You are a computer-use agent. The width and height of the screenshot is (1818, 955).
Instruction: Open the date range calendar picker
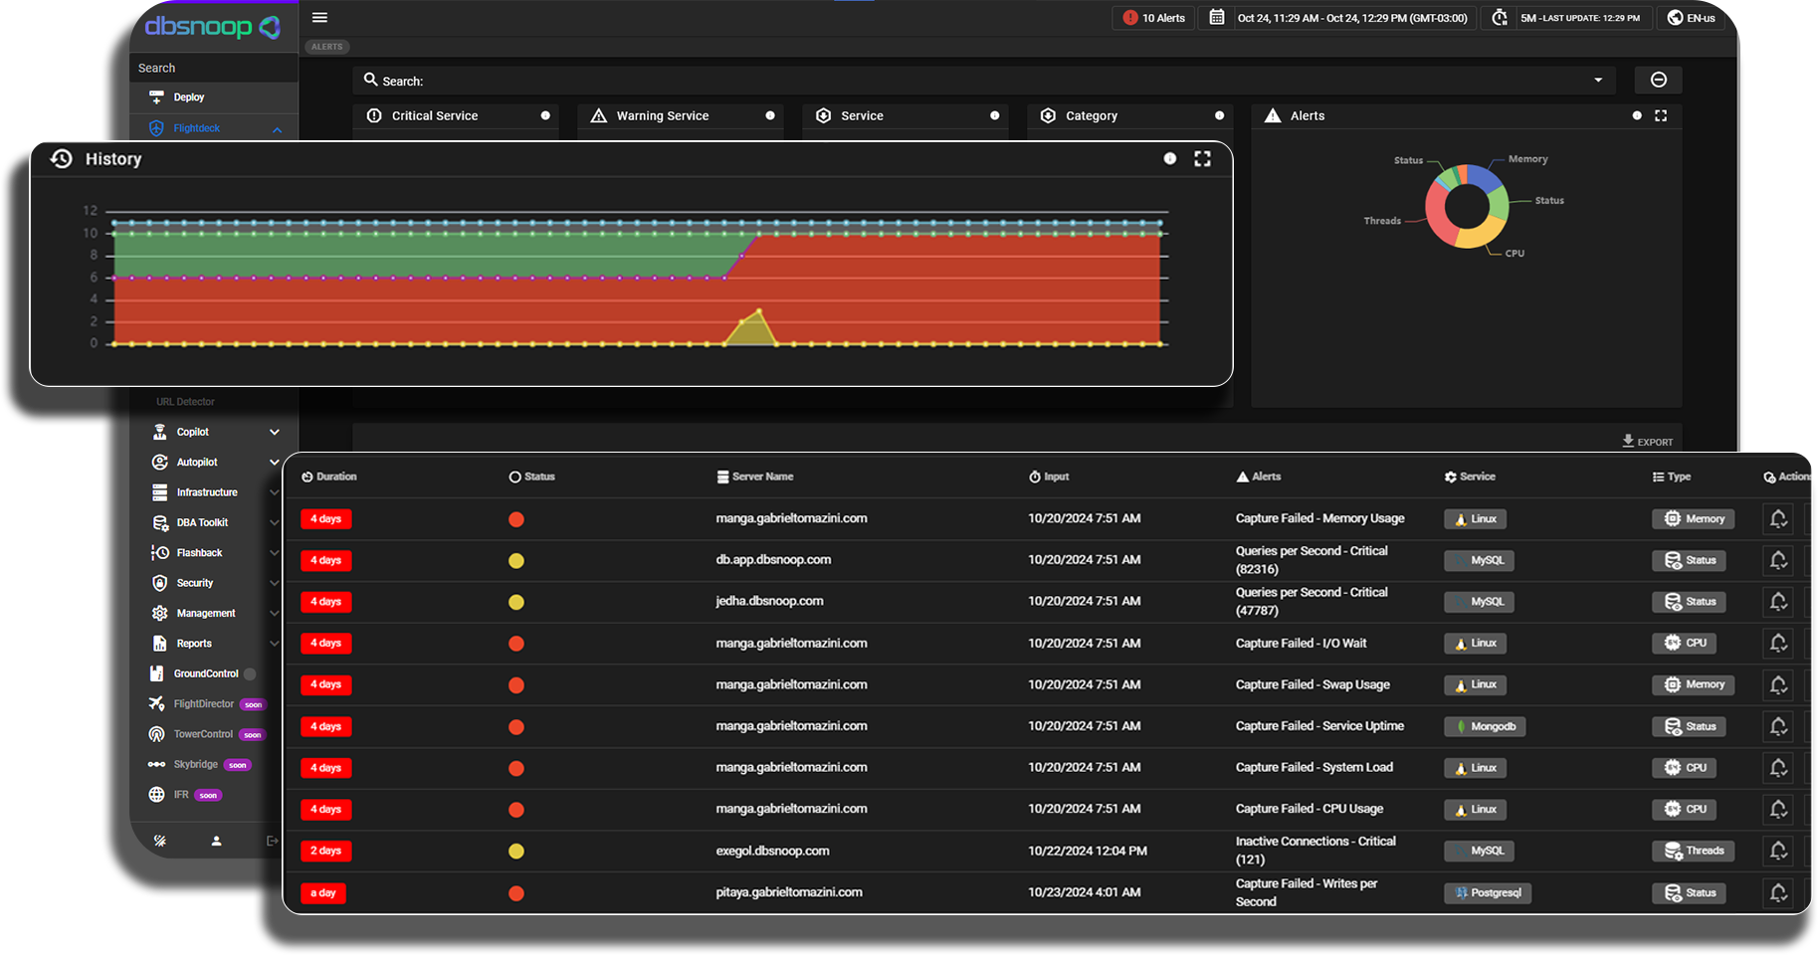coord(1217,18)
